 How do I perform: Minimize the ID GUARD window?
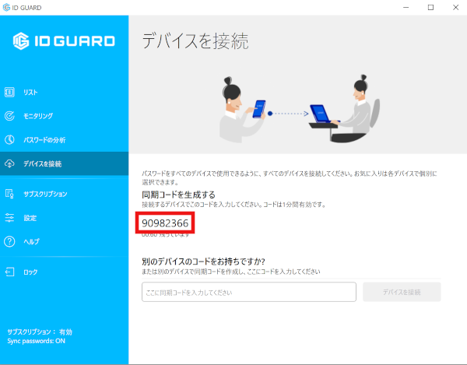(x=406, y=8)
